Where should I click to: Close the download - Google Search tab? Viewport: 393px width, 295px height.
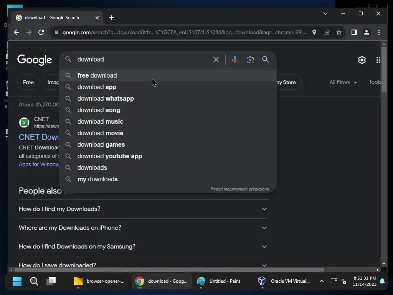coord(97,18)
